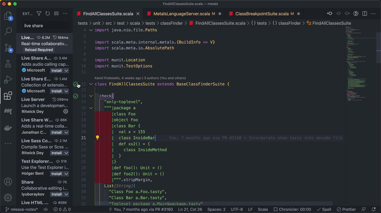Viewport: 381px width, 213px height.
Task: Toggle the green test pass indicator on line 12
Action: coord(76,84)
